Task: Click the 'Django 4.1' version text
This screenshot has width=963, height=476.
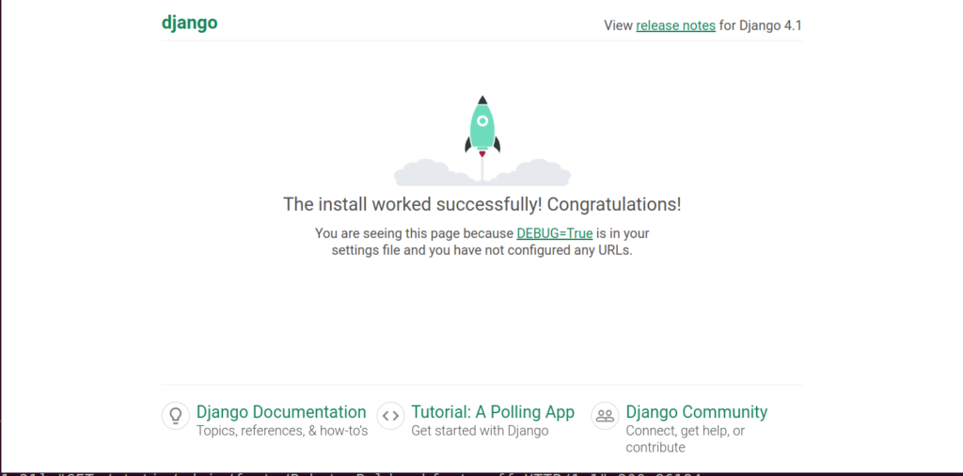Action: (x=772, y=25)
